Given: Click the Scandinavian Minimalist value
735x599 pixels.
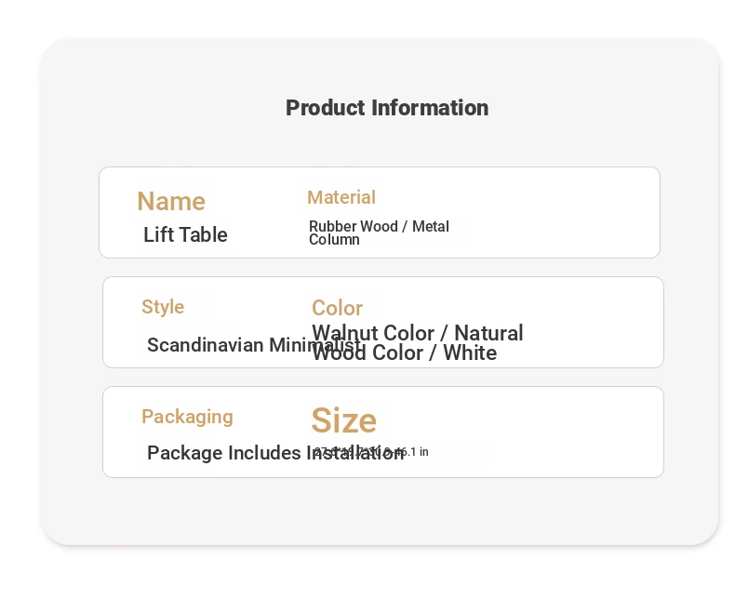Looking at the screenshot, I should point(254,345).
